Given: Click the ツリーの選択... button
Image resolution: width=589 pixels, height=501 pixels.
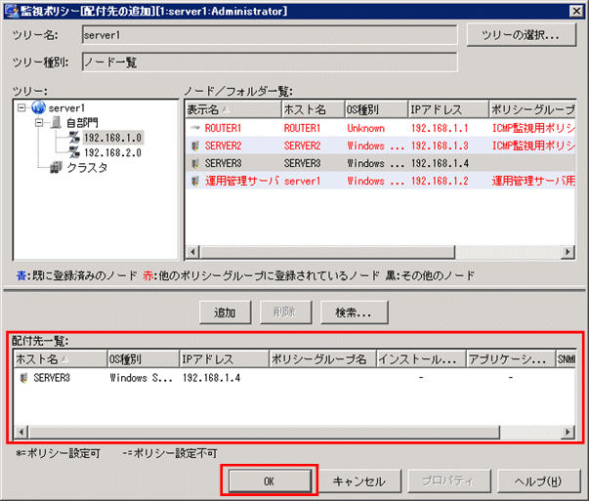Looking at the screenshot, I should [x=521, y=35].
